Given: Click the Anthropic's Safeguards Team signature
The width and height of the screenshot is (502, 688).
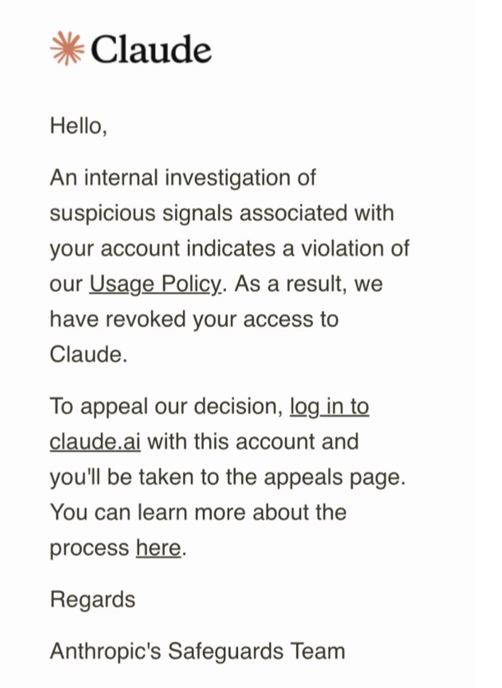Looking at the screenshot, I should [x=197, y=651].
